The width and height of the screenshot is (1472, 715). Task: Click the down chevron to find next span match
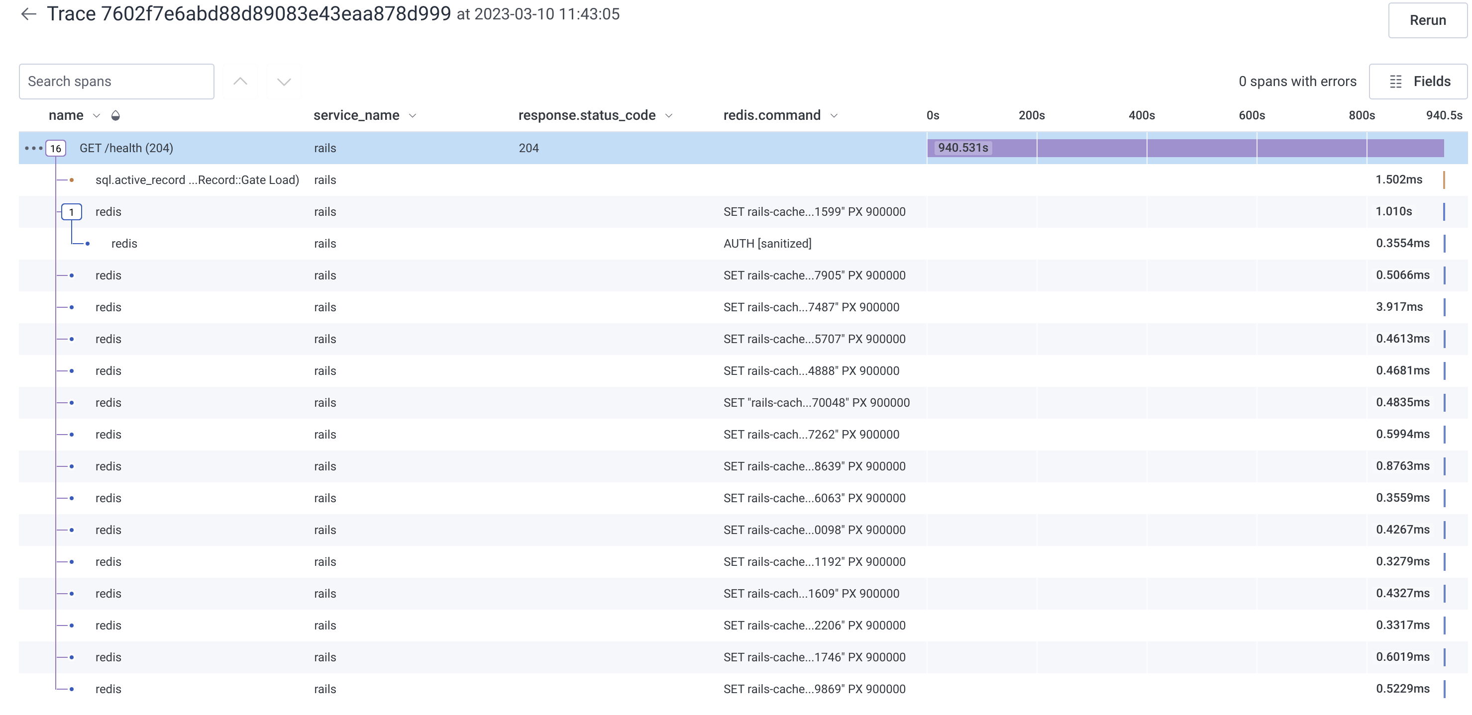[x=284, y=81]
